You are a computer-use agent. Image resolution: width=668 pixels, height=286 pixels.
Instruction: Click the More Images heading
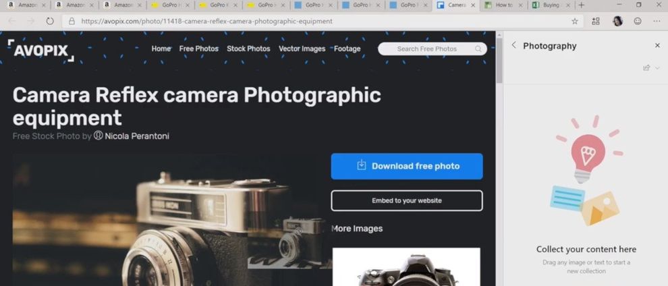pyautogui.click(x=357, y=229)
